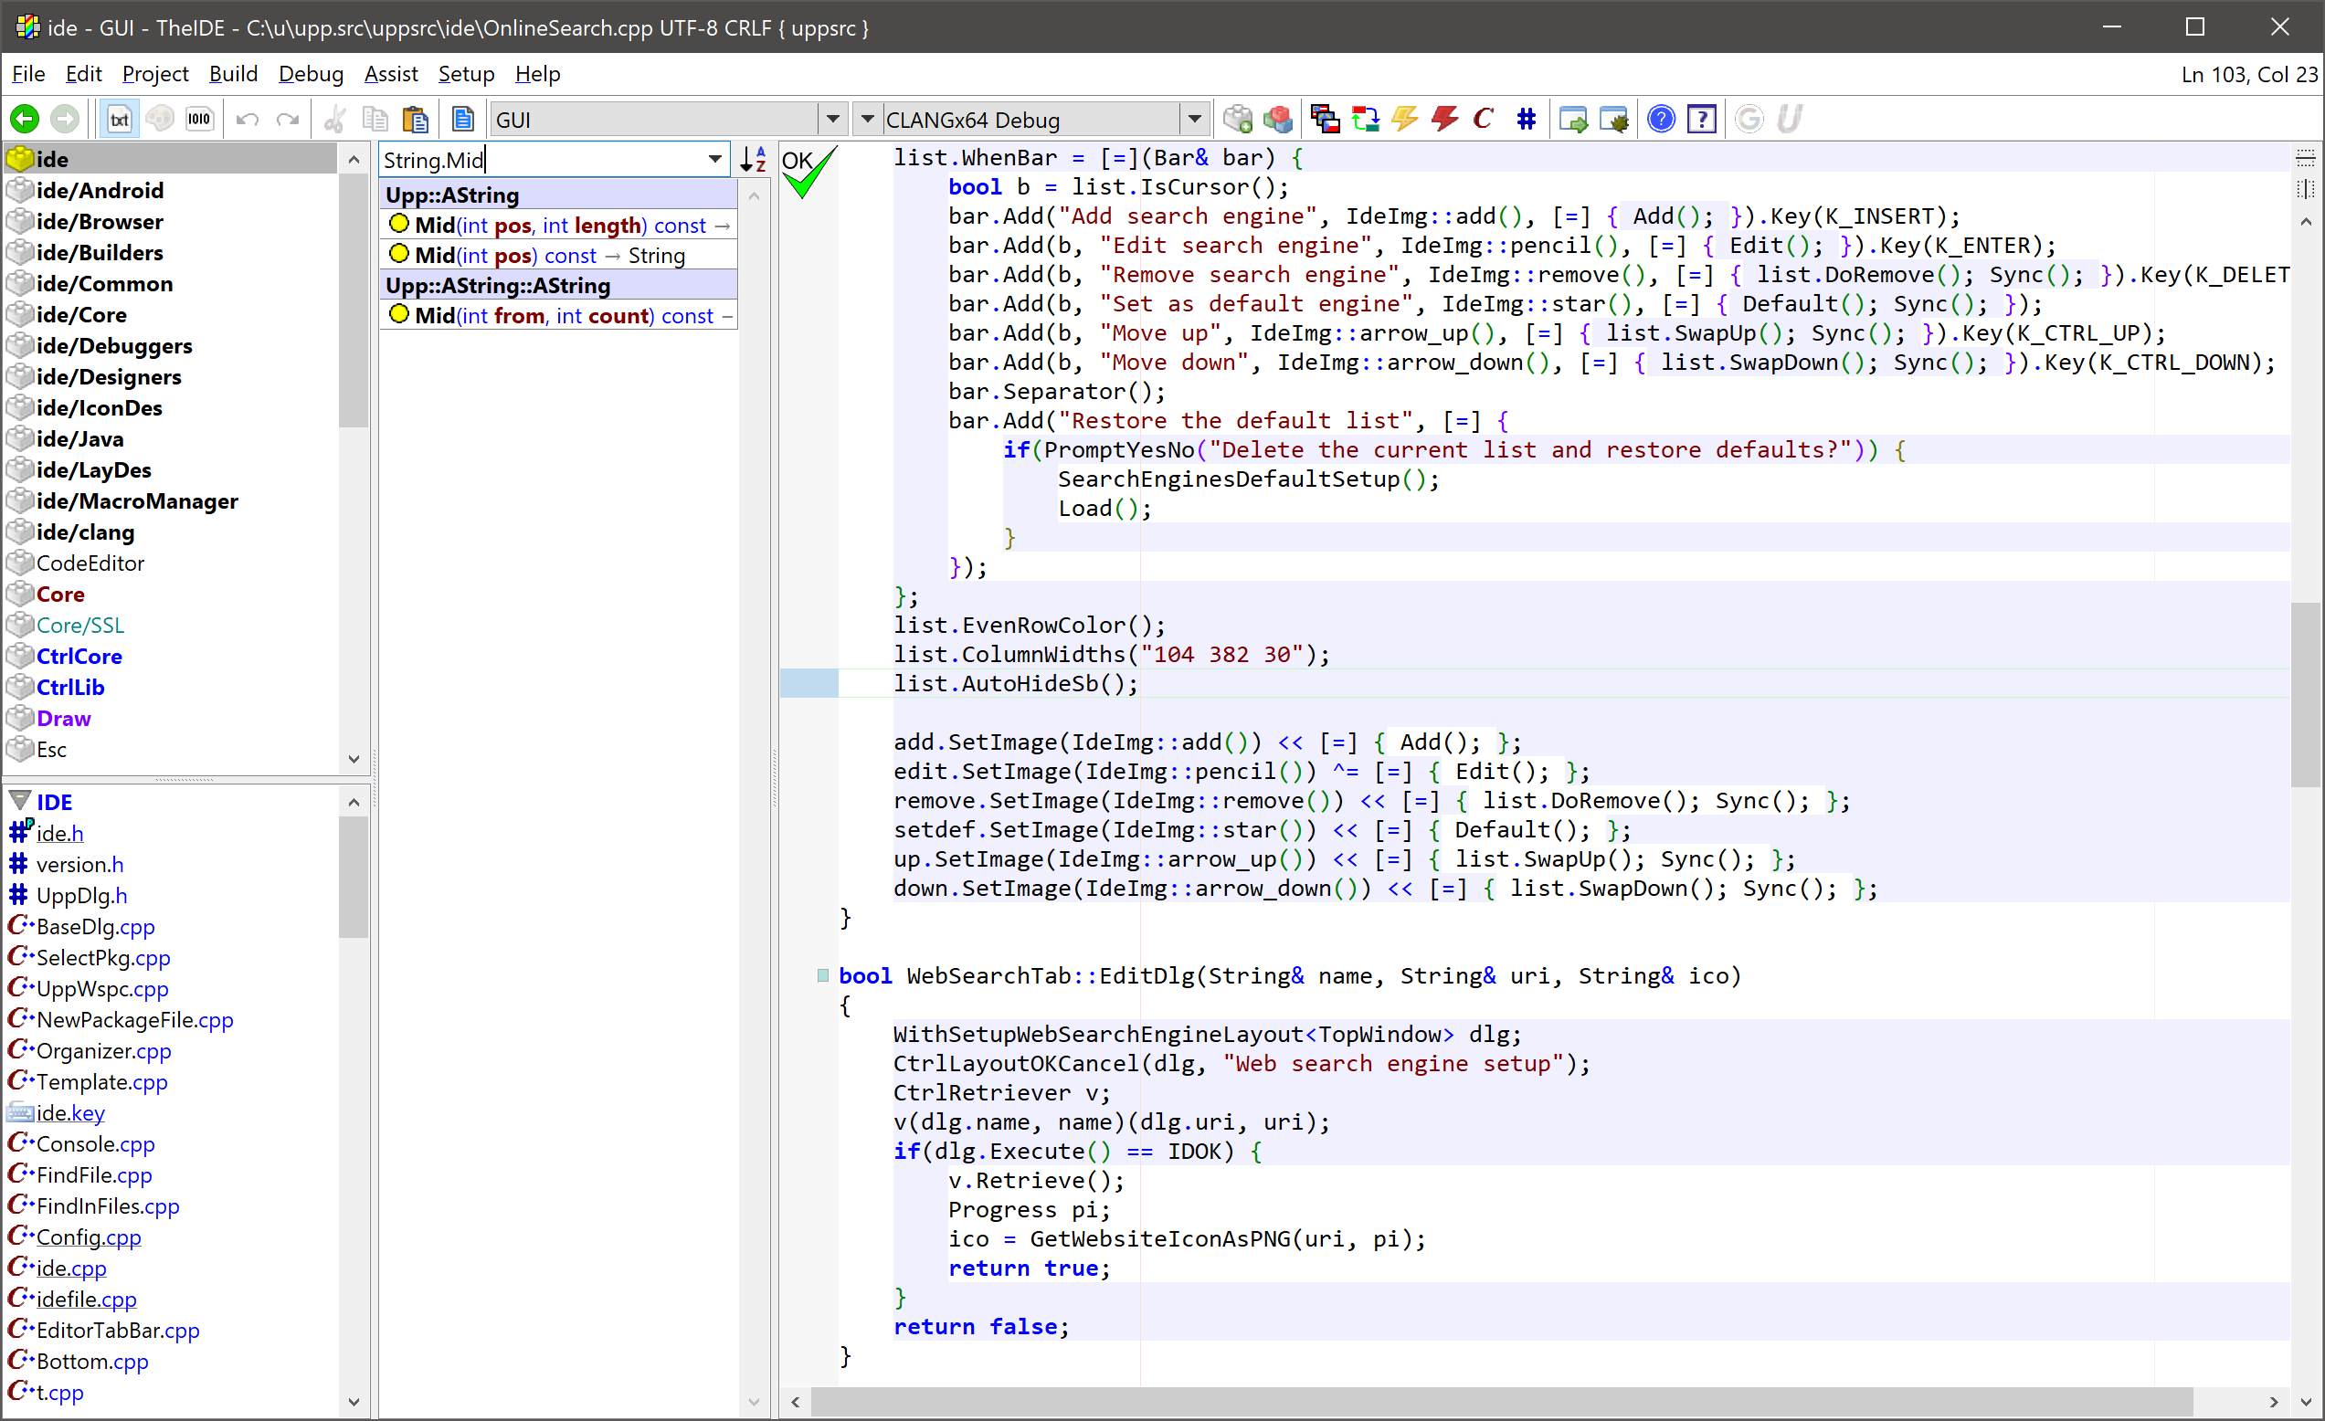Click the paste clipboard icon
The width and height of the screenshot is (2325, 1421).
tap(415, 120)
